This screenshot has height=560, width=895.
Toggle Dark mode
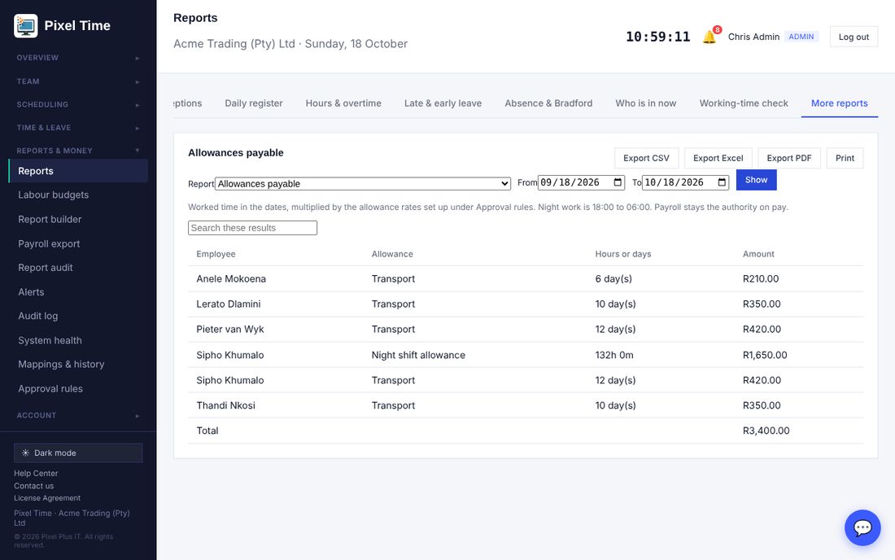[x=78, y=453]
